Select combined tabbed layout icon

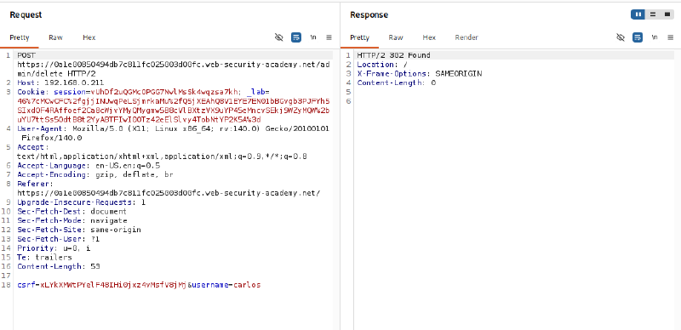tap(667, 14)
